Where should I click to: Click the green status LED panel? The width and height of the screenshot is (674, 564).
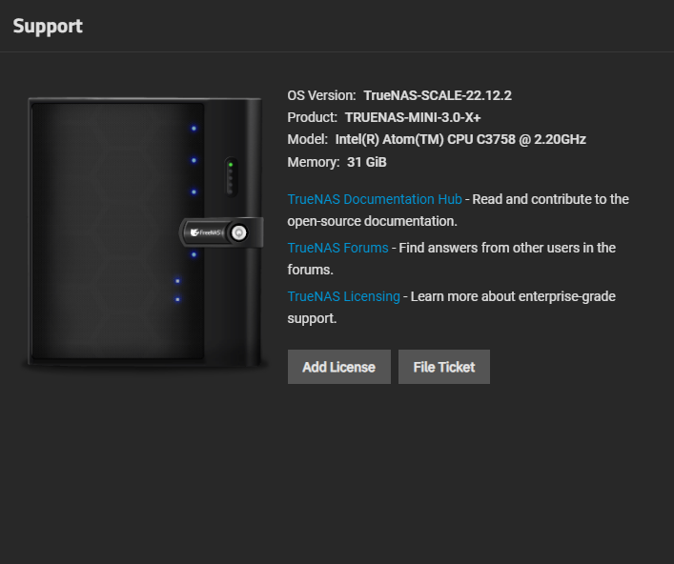[230, 175]
